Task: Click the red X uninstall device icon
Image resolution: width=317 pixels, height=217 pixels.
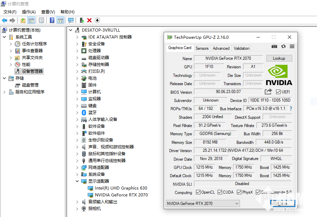Action: [x=89, y=20]
